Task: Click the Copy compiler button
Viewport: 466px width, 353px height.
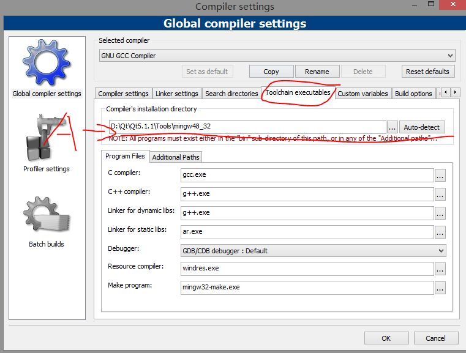Action: click(271, 72)
